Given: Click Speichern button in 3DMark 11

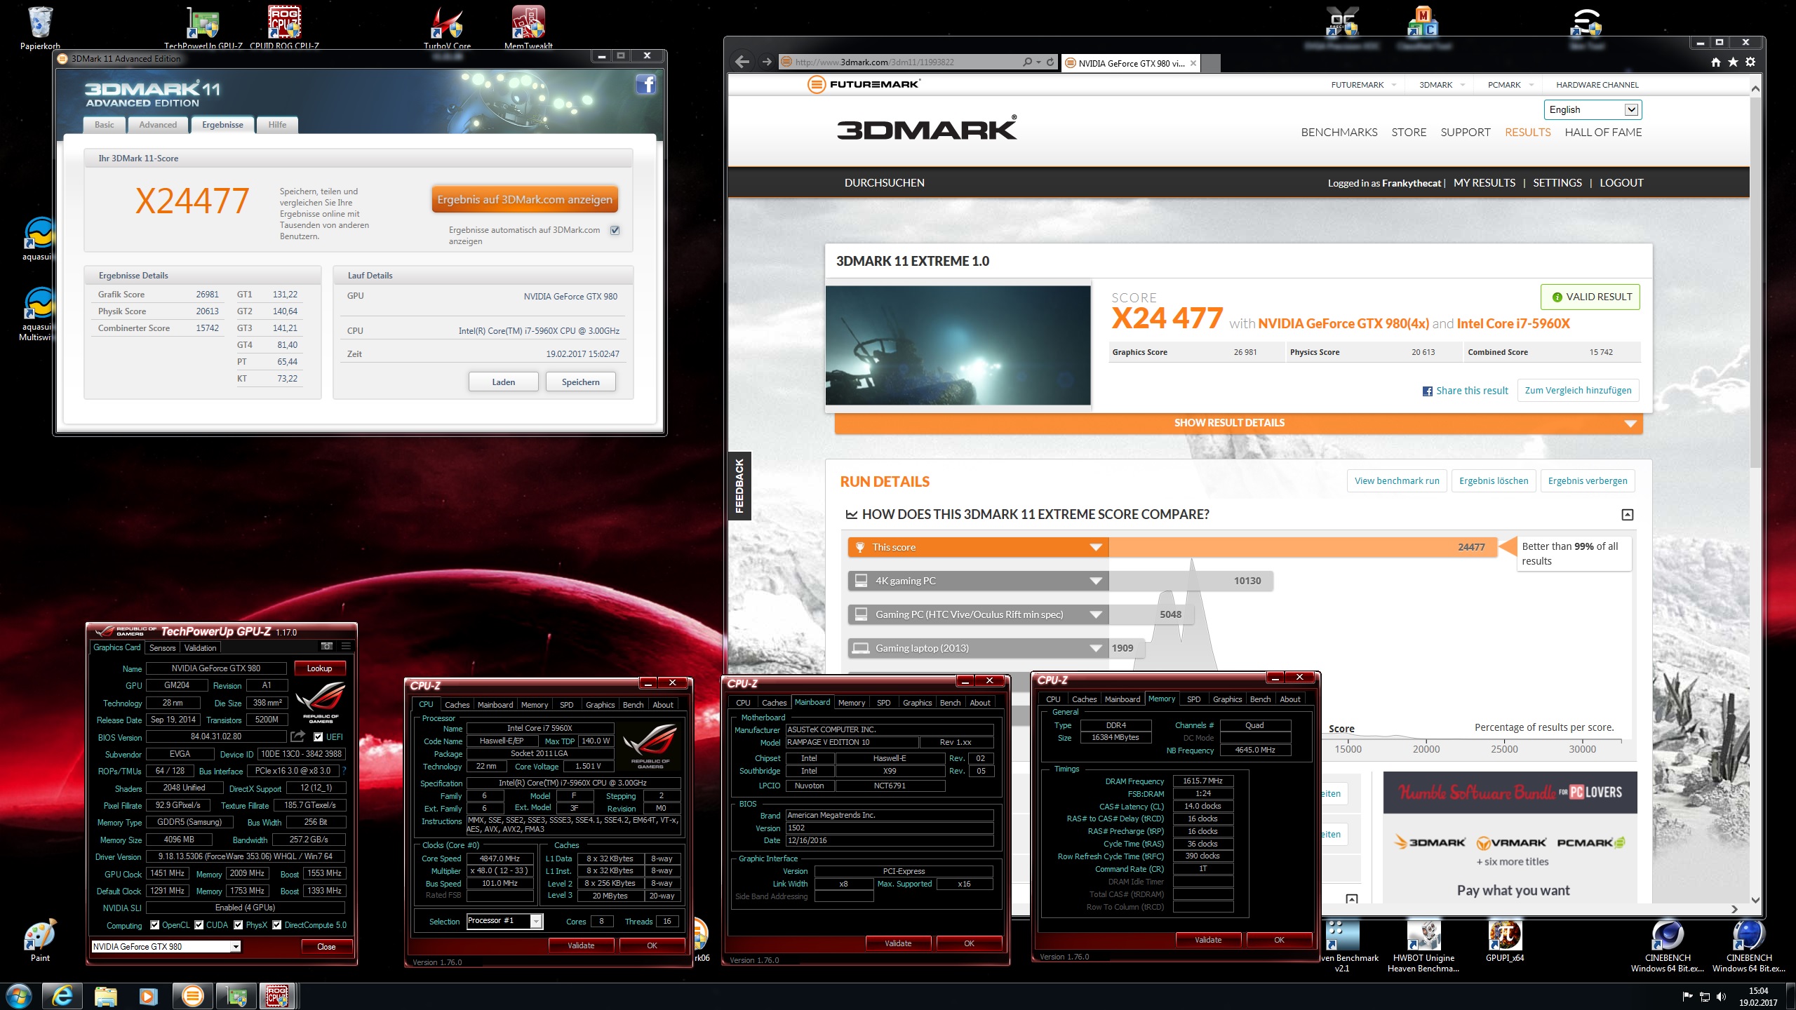Looking at the screenshot, I should (x=580, y=382).
